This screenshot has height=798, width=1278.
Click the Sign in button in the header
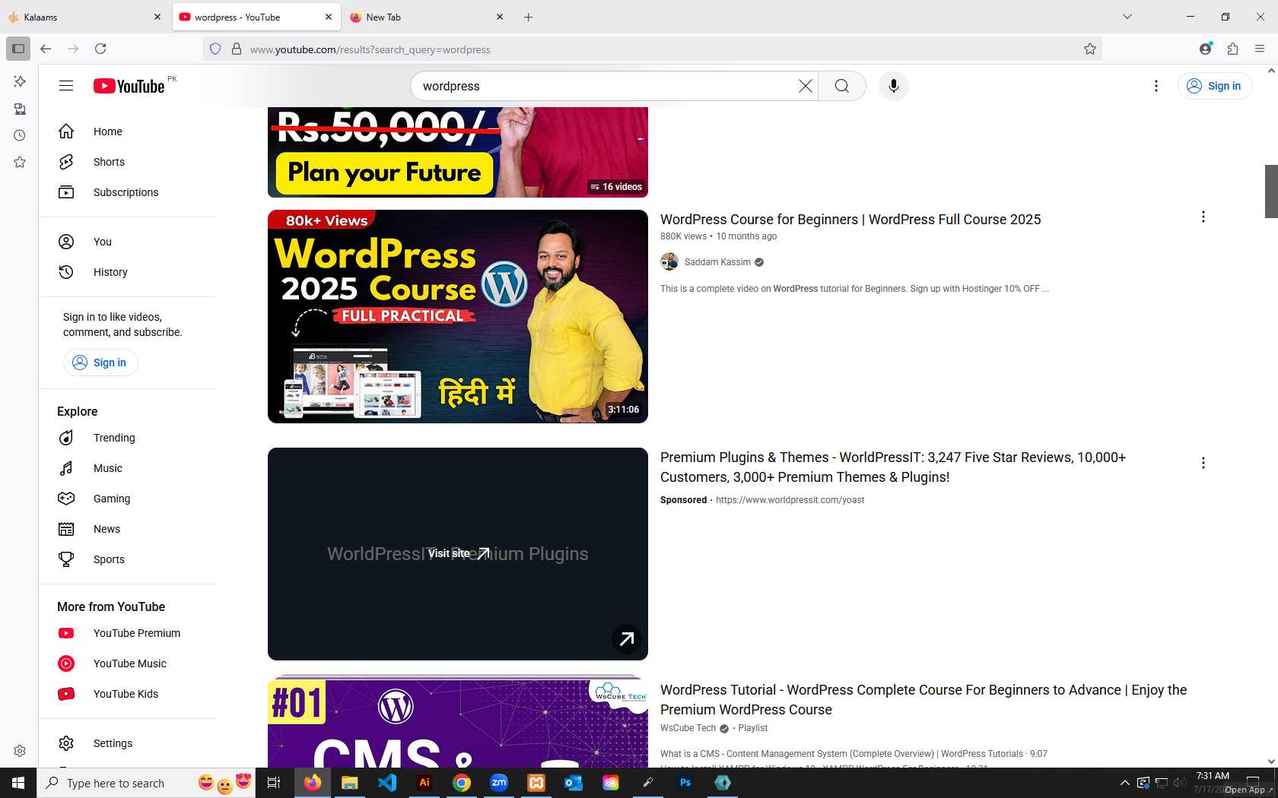[1215, 86]
